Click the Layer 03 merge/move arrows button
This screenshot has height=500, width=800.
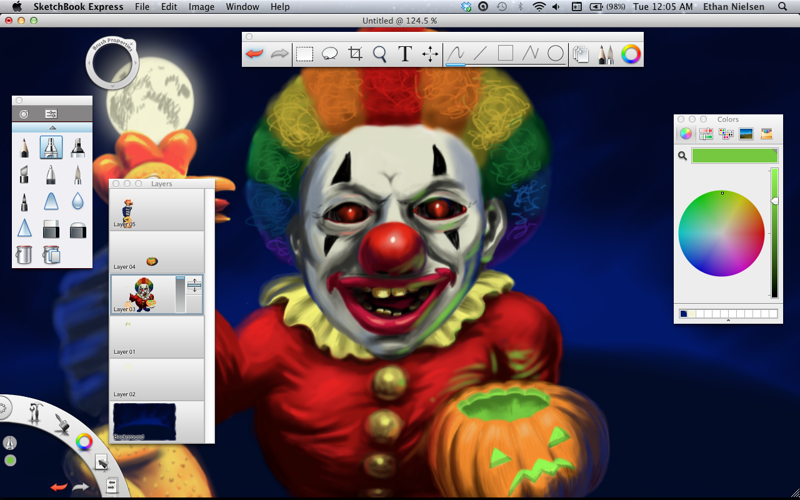194,286
